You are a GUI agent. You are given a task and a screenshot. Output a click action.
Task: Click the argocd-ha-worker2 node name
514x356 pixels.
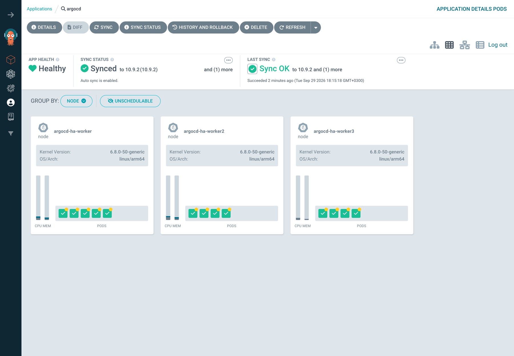204,131
